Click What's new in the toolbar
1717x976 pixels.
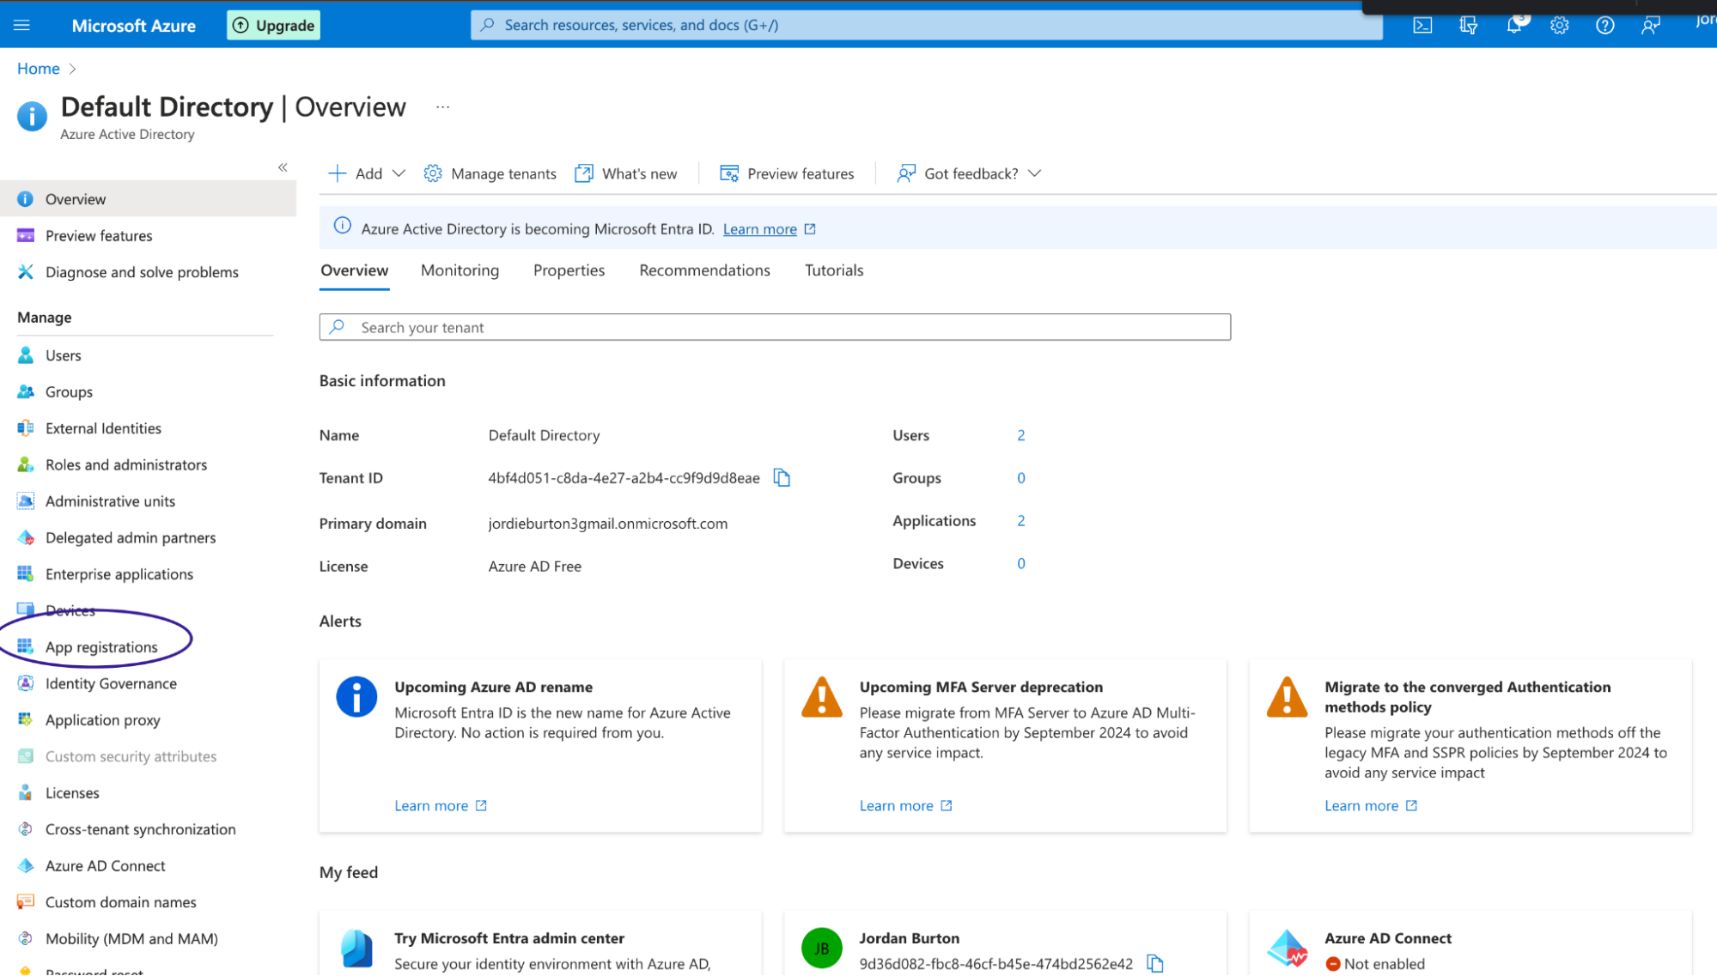(x=626, y=173)
